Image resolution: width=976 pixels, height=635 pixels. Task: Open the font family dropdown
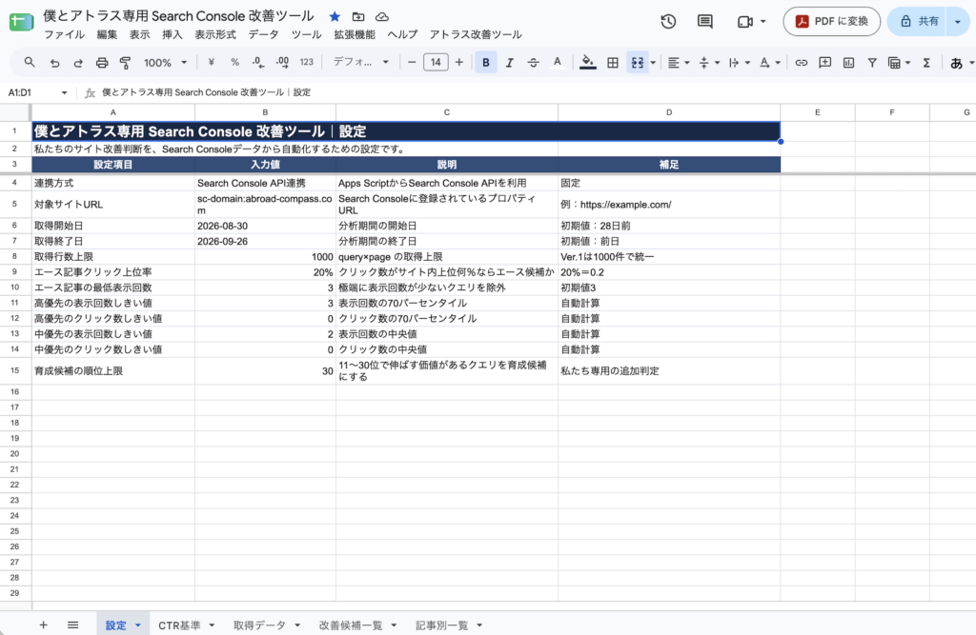pyautogui.click(x=361, y=62)
